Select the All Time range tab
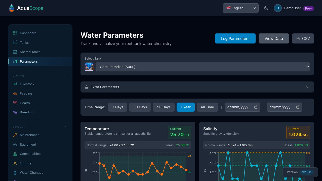Screen dimensions: 322x181 click(207, 107)
